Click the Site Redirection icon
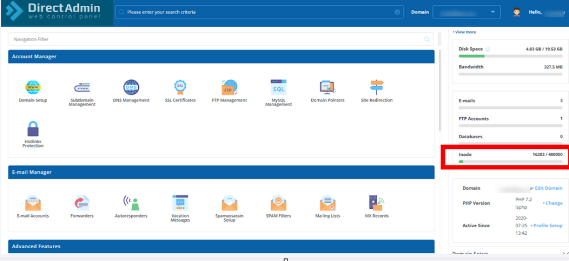This screenshot has height=261, width=569. (x=376, y=88)
